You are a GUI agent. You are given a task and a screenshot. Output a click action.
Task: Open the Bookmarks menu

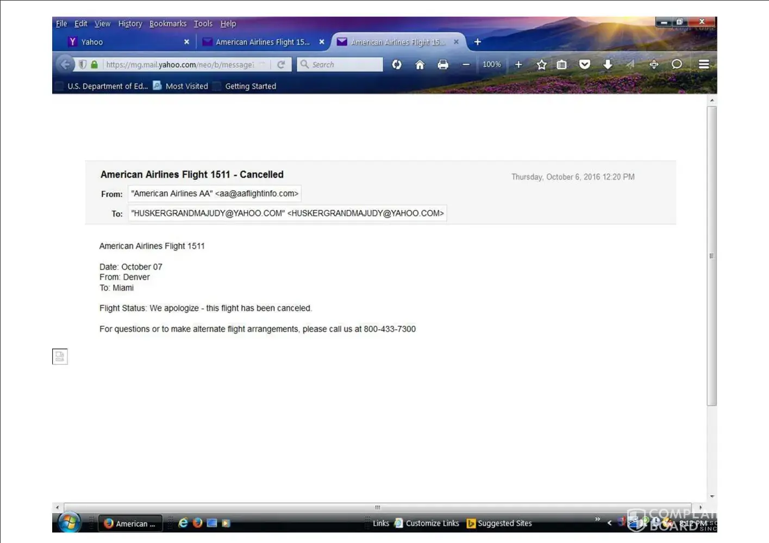168,24
